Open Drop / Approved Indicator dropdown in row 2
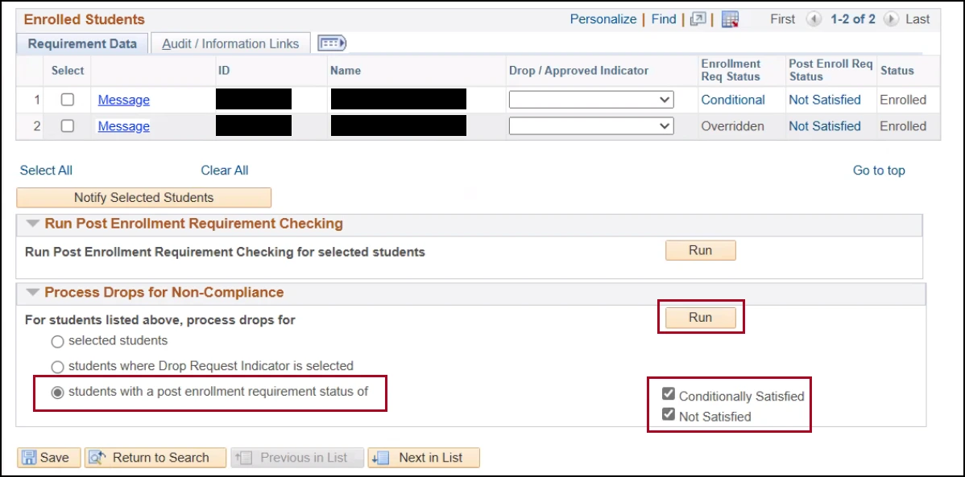Screen dimensions: 965x477 tap(591, 126)
